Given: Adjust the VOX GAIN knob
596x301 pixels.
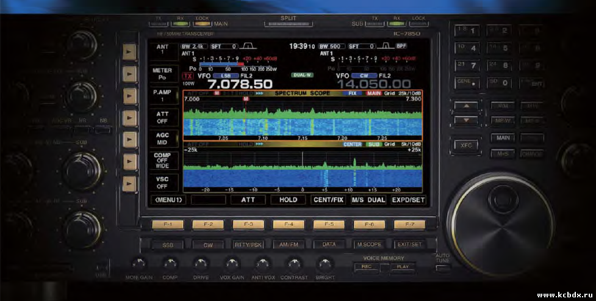Looking at the screenshot, I should (x=232, y=263).
